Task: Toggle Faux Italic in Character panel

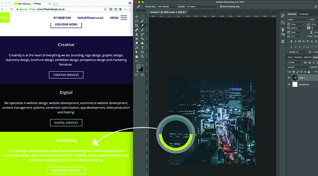Action: coord(295,42)
